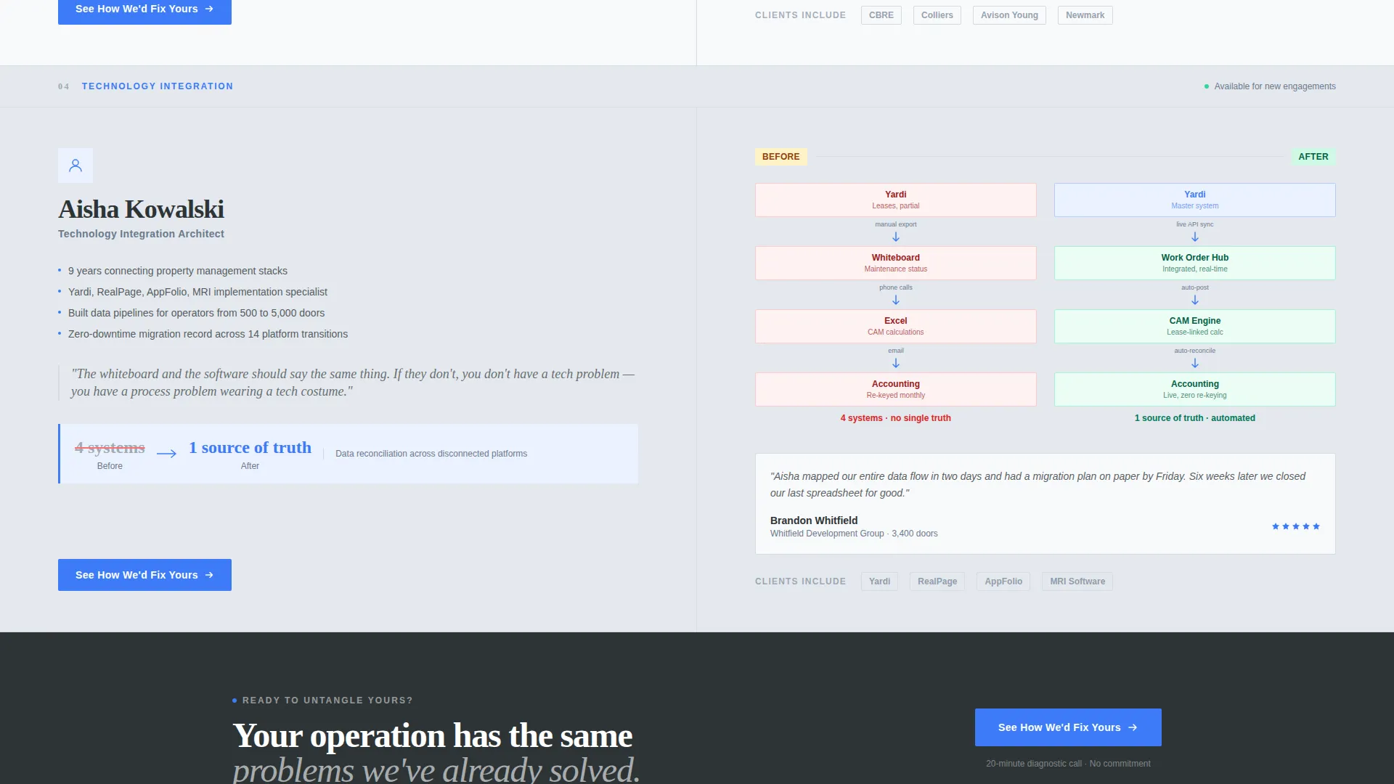
Task: Select the RealPage client tag
Action: pyautogui.click(x=937, y=581)
